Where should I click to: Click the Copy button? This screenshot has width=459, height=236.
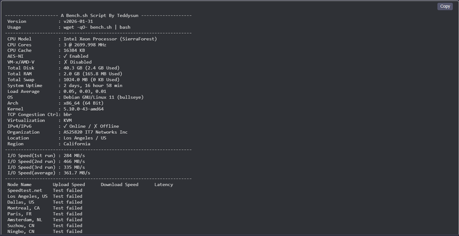tap(445, 6)
